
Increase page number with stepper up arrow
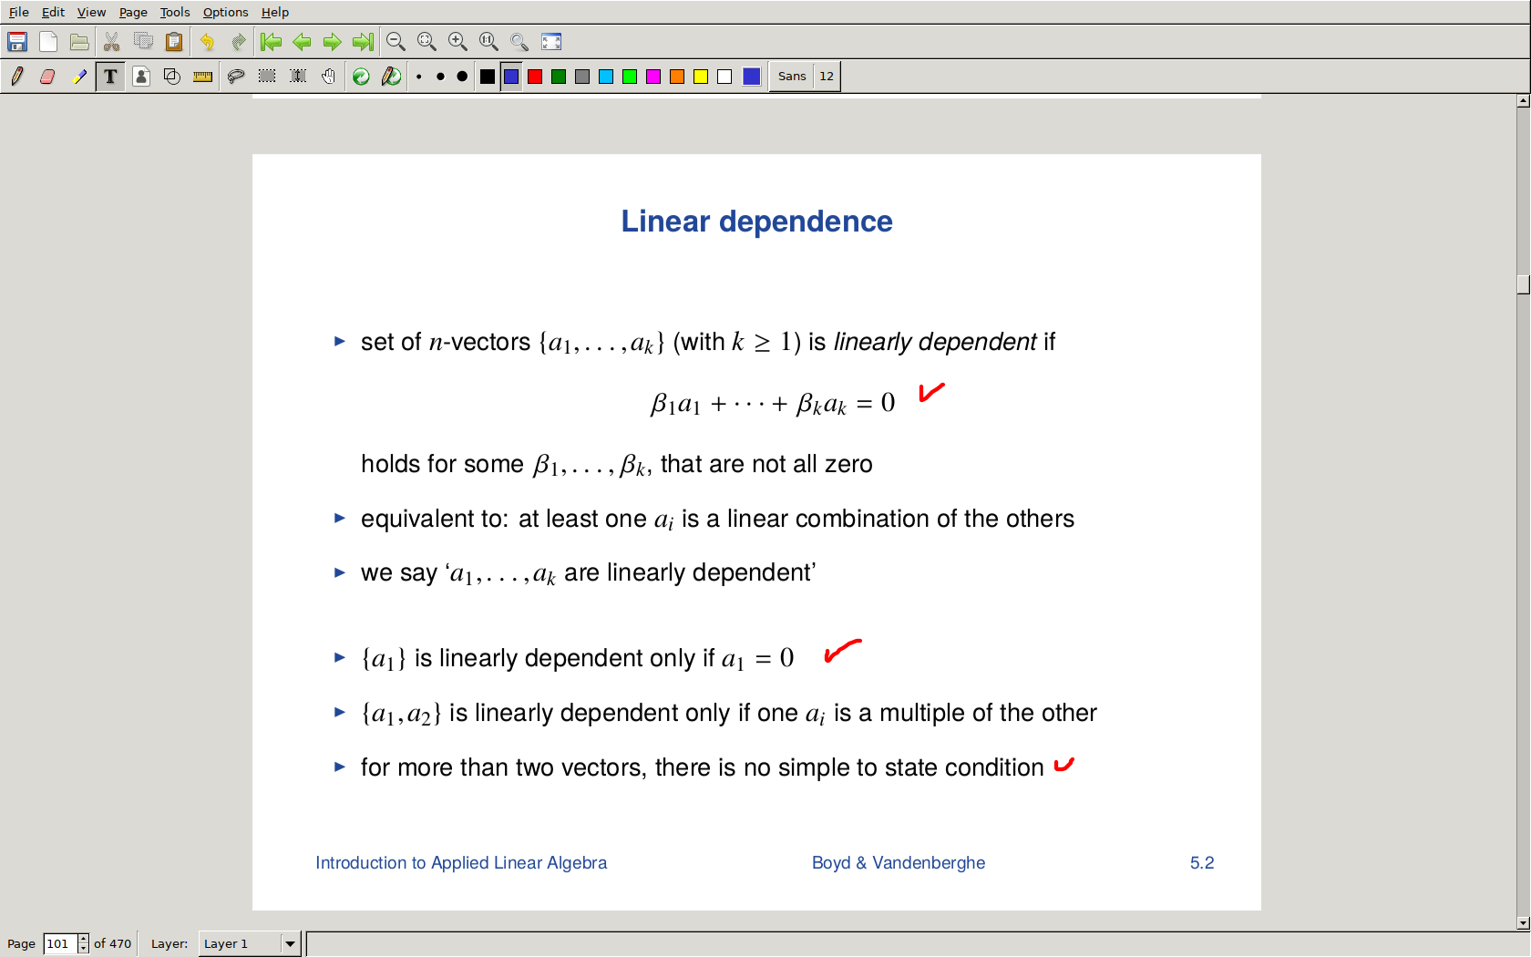point(83,939)
